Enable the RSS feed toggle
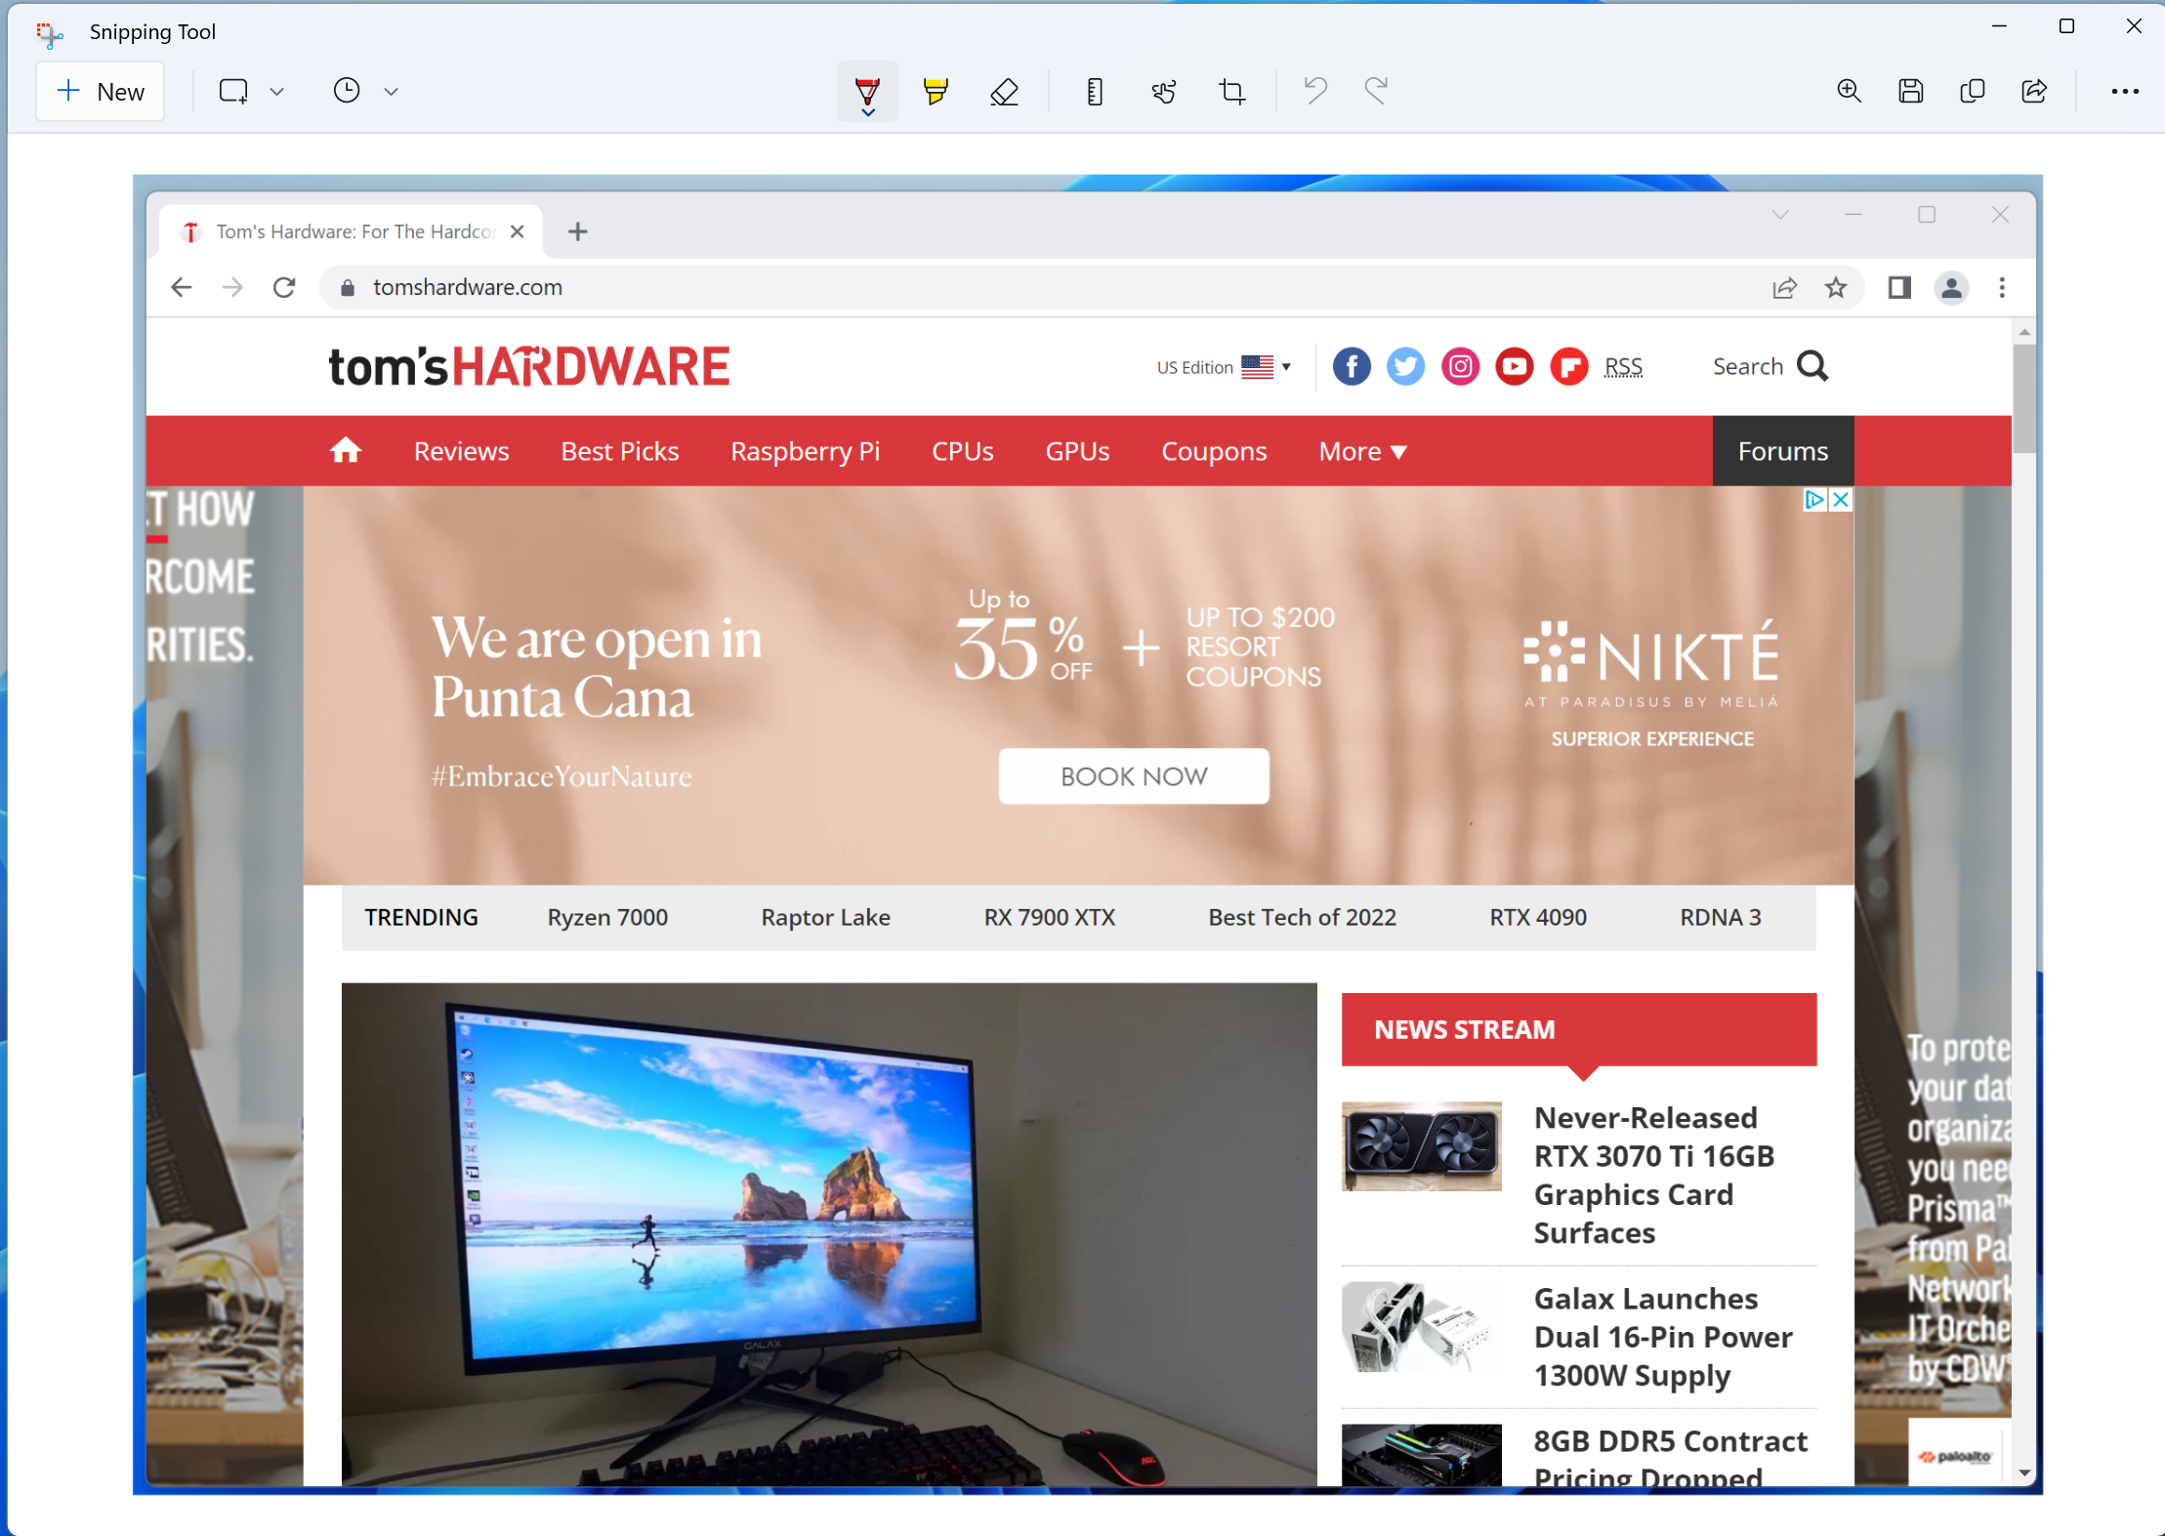This screenshot has width=2165, height=1536. point(1625,364)
